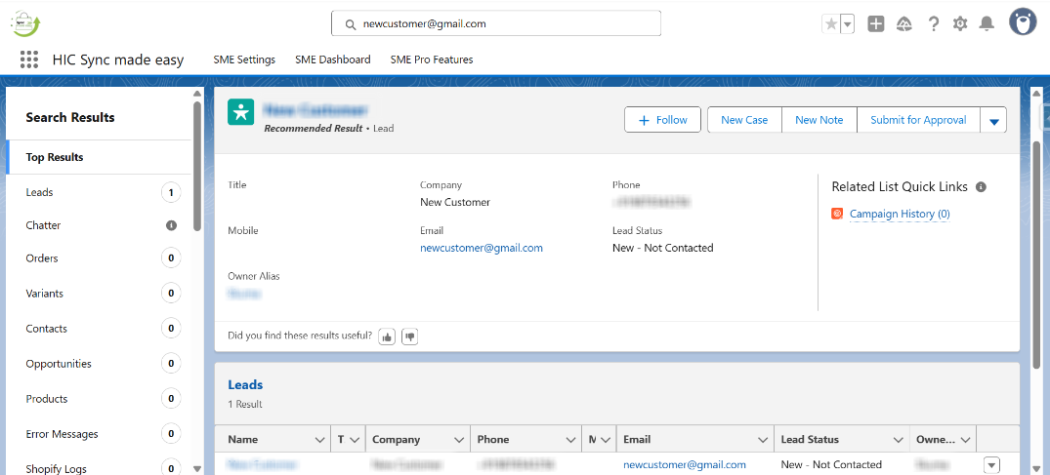Viewport: 1050px width, 475px height.
Task: Open email link in recommended result card
Action: [x=482, y=248]
